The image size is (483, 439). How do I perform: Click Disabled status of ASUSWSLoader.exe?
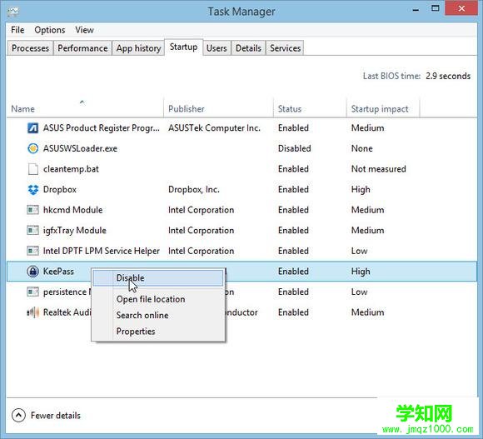point(294,148)
